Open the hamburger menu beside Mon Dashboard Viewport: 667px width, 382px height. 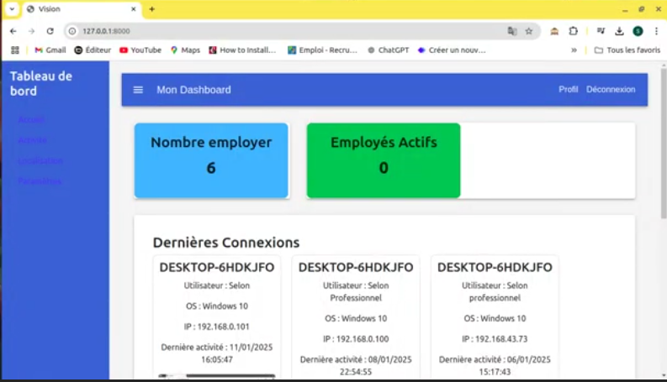point(138,90)
